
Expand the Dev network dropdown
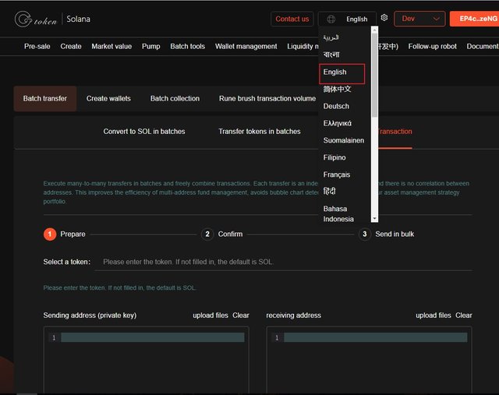[419, 19]
